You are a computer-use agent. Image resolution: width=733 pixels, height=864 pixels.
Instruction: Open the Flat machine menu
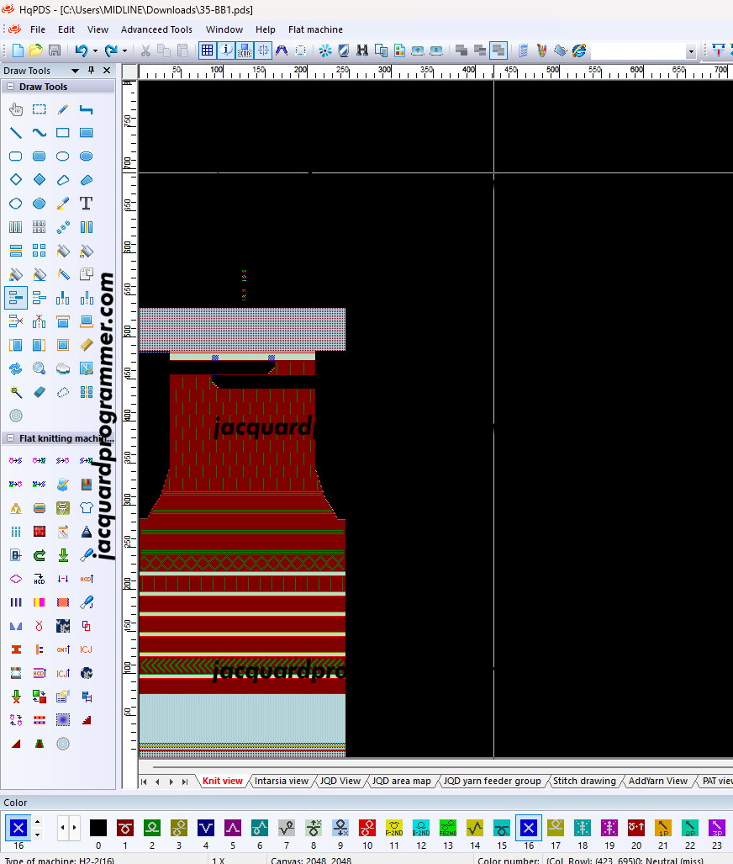point(315,29)
